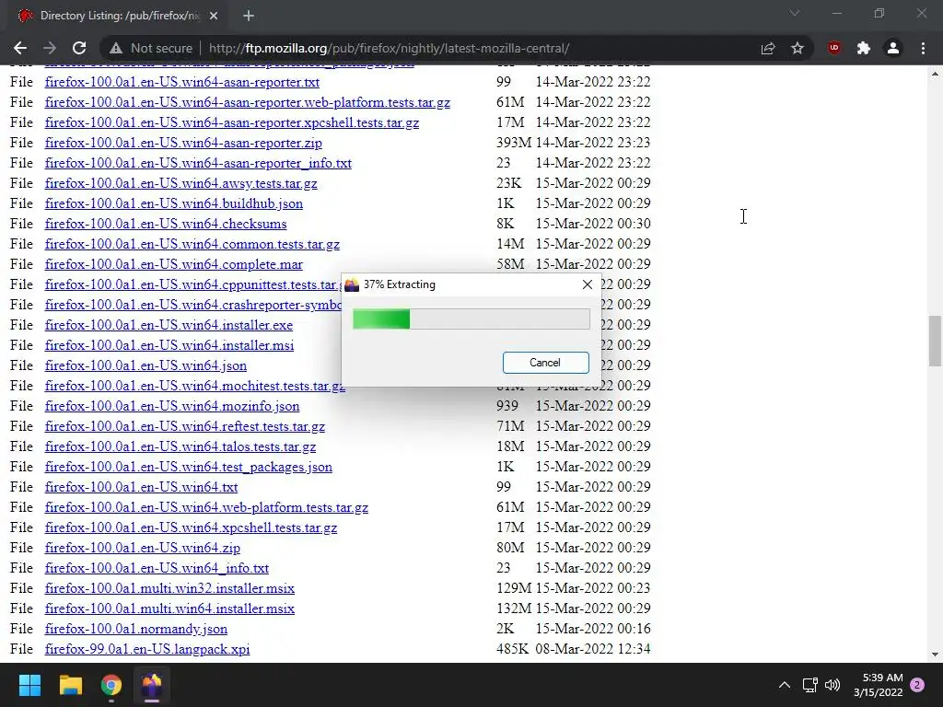Open the Not secure site info
Image resolution: width=943 pixels, height=707 pixels.
(151, 48)
